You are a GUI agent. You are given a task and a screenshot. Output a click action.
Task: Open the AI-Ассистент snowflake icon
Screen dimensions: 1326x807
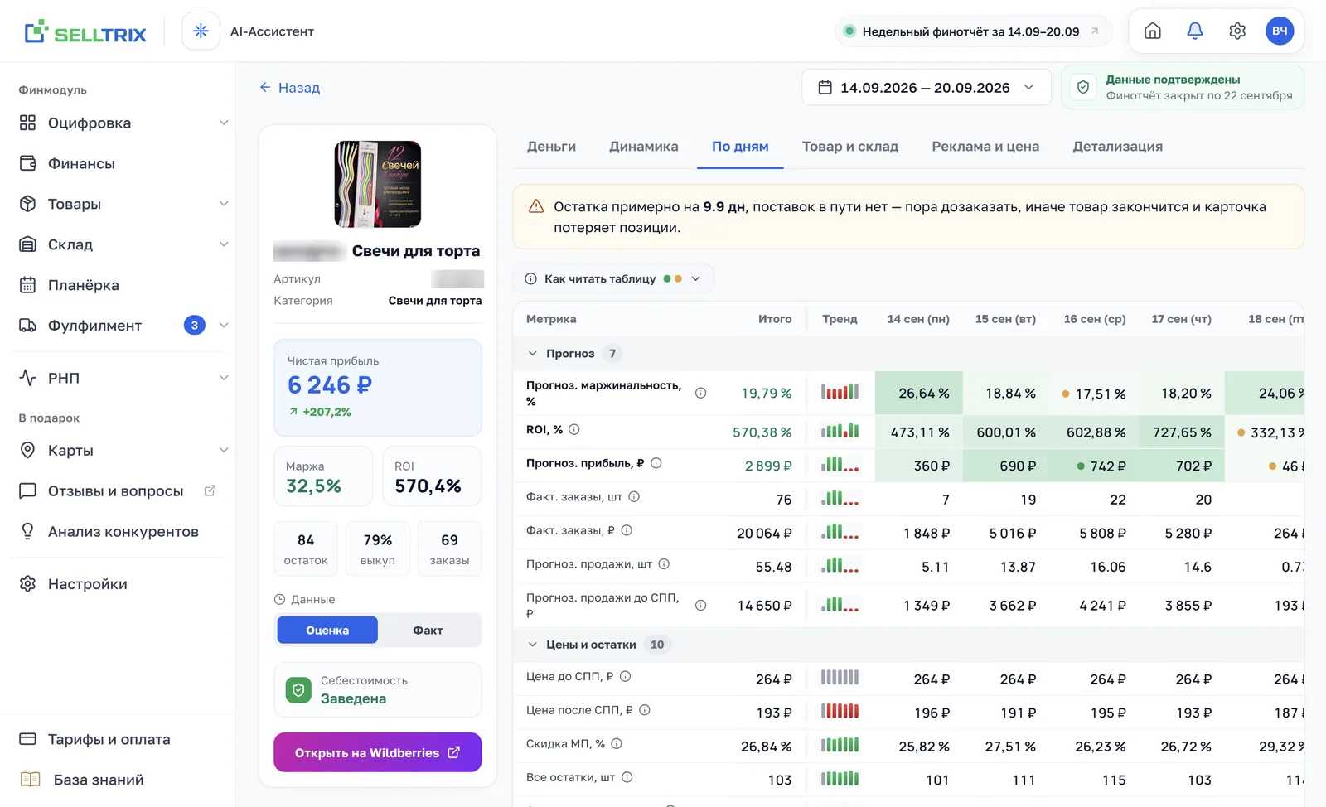pyautogui.click(x=201, y=31)
